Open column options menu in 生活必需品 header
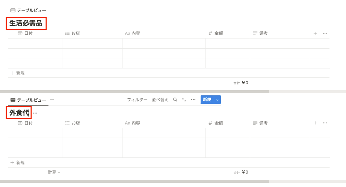This screenshot has height=187, width=346. [325, 33]
